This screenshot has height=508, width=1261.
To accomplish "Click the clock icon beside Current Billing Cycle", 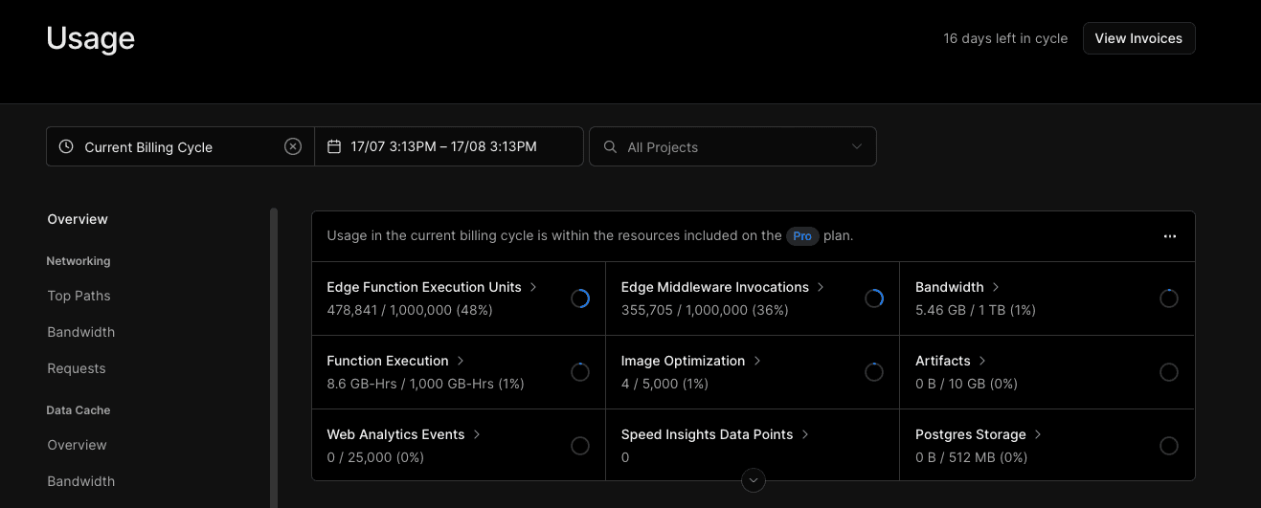I will pyautogui.click(x=66, y=146).
